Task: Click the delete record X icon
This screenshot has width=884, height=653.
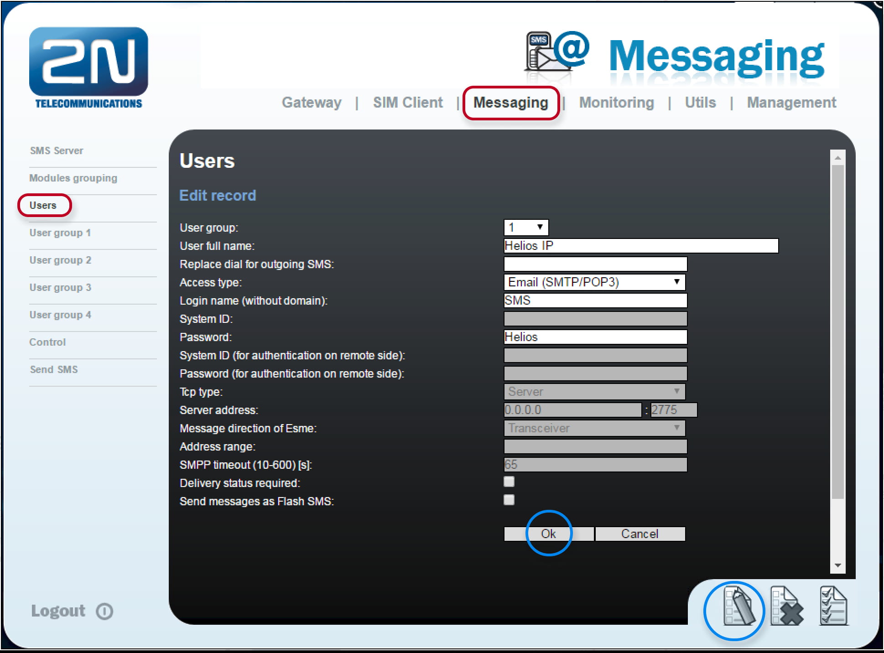Action: [x=787, y=606]
